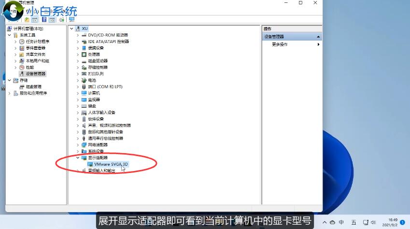Expand the 监视器 category
The image size is (410, 229).
[78, 100]
